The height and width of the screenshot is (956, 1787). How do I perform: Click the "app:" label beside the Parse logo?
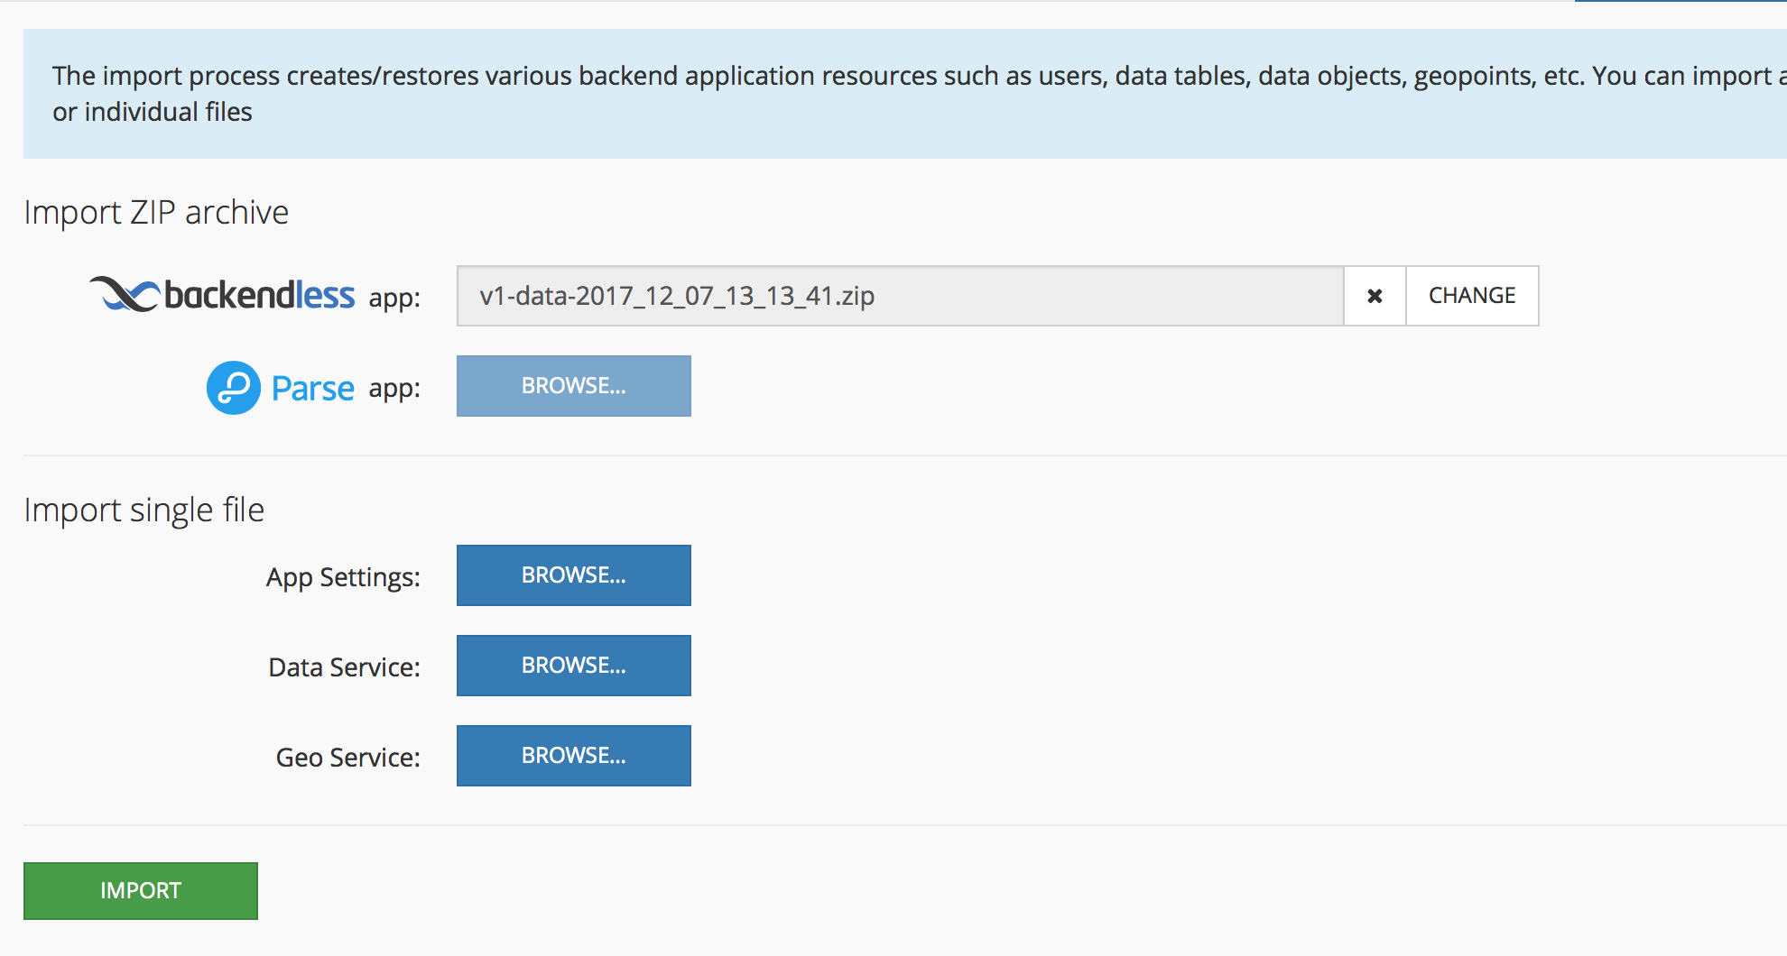pyautogui.click(x=394, y=389)
